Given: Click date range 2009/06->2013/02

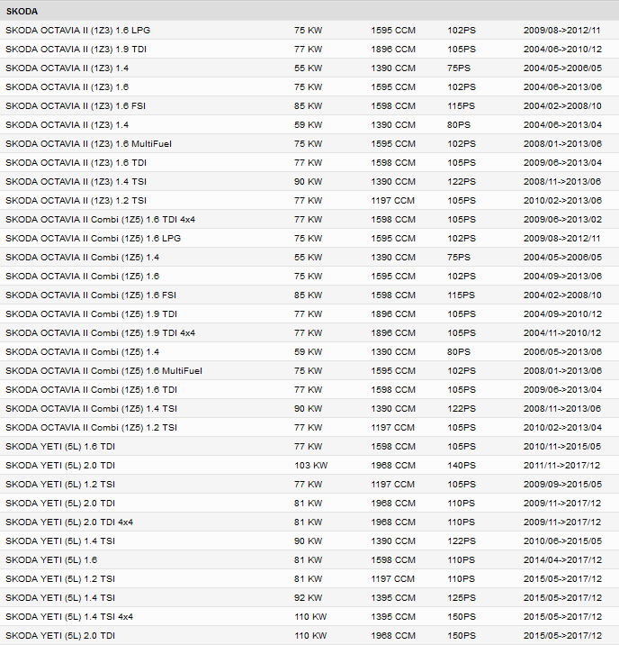Looking at the screenshot, I should 562,220.
